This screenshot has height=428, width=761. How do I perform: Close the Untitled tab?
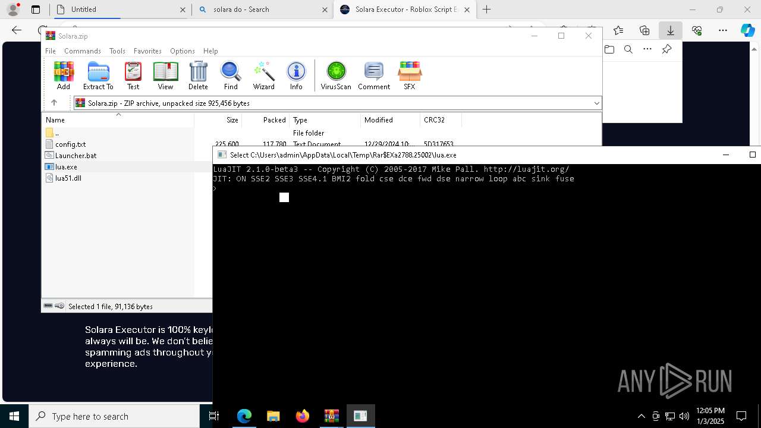pyautogui.click(x=183, y=10)
